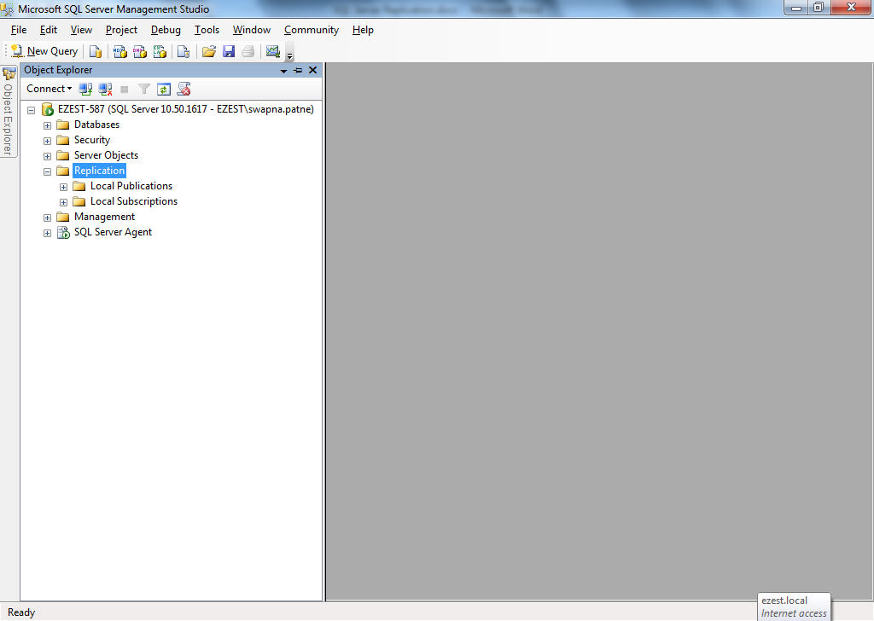The height and width of the screenshot is (621, 874).
Task: Click the Connect Object Explorer icon
Action: 85,89
